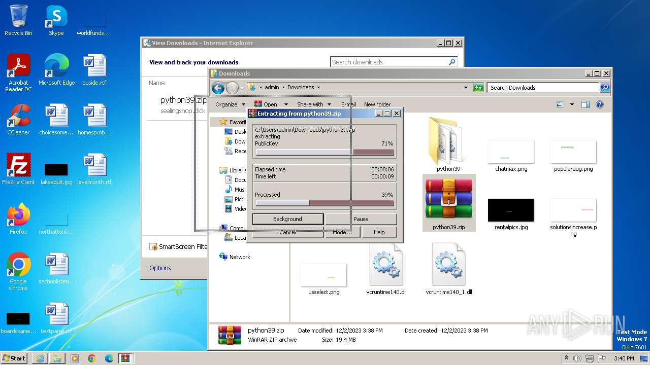Expand the address bar history dropdown
The width and height of the screenshot is (650, 365).
click(x=466, y=88)
